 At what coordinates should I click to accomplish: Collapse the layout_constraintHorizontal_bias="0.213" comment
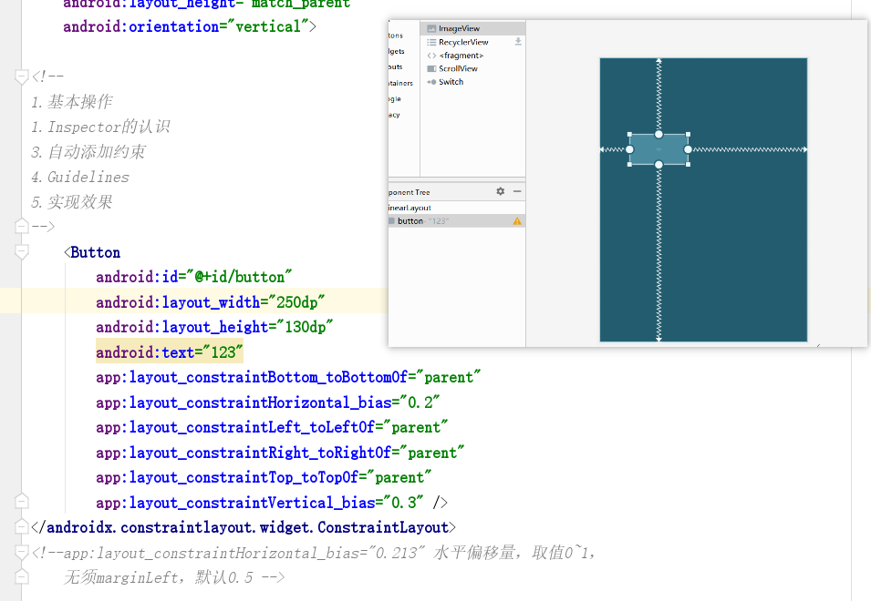click(21, 552)
